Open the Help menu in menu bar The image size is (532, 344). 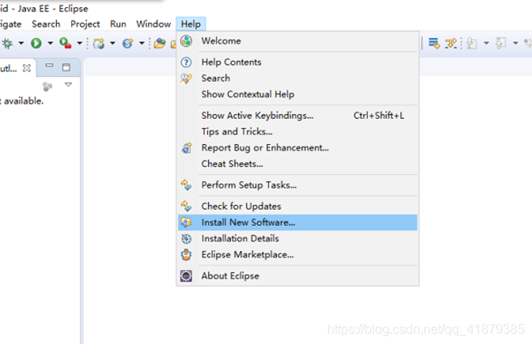190,24
